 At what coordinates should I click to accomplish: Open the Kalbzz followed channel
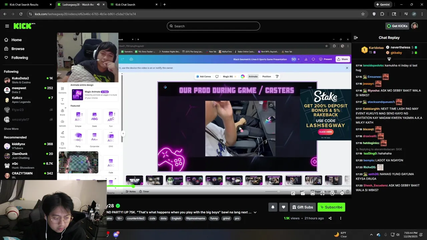pyautogui.click(x=28, y=100)
